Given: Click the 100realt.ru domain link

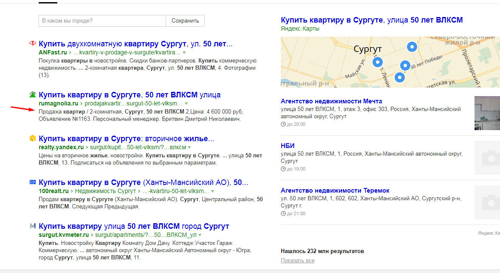Looking at the screenshot, I should pos(54,191).
